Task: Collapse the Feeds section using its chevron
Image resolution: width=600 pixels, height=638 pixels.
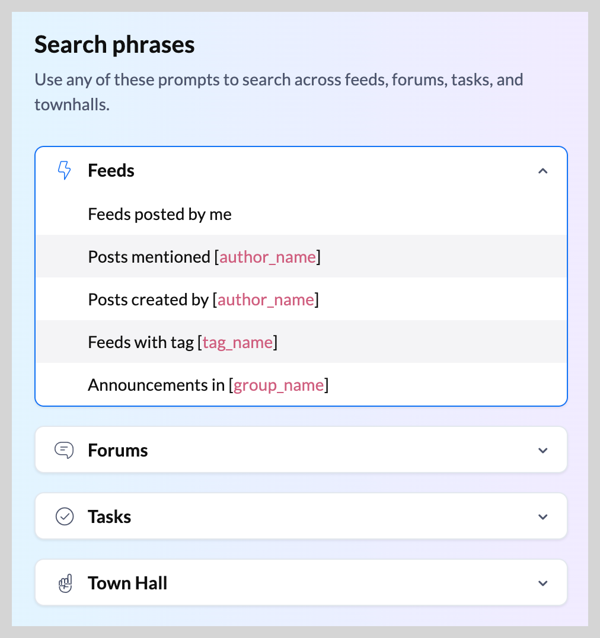Action: tap(542, 171)
